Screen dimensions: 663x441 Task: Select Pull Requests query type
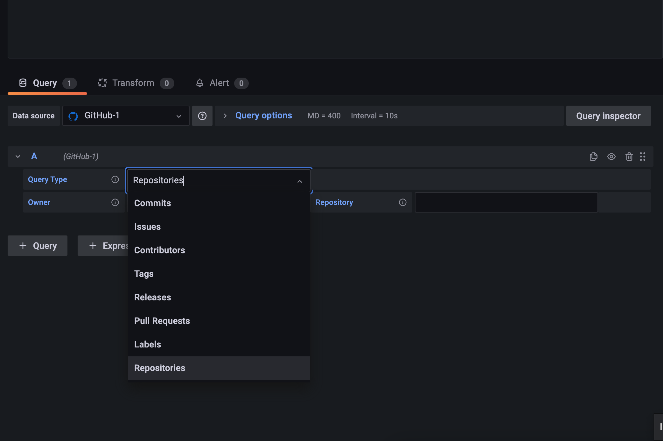219,321
